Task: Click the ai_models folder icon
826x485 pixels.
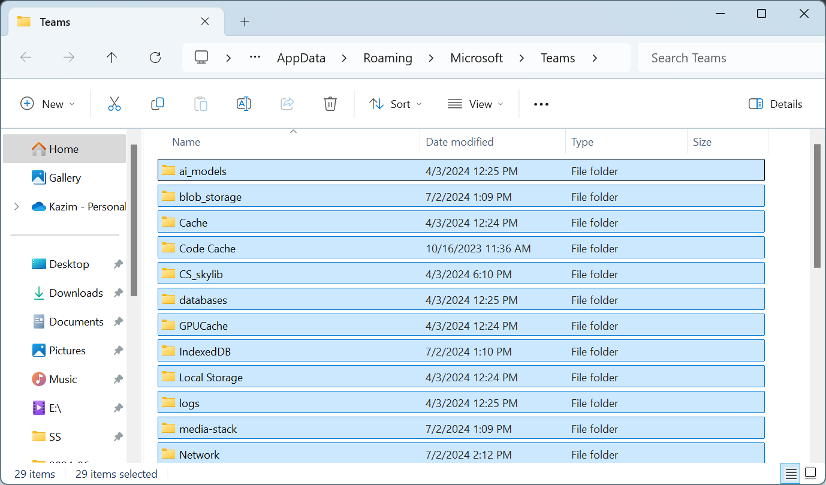Action: pyautogui.click(x=168, y=171)
